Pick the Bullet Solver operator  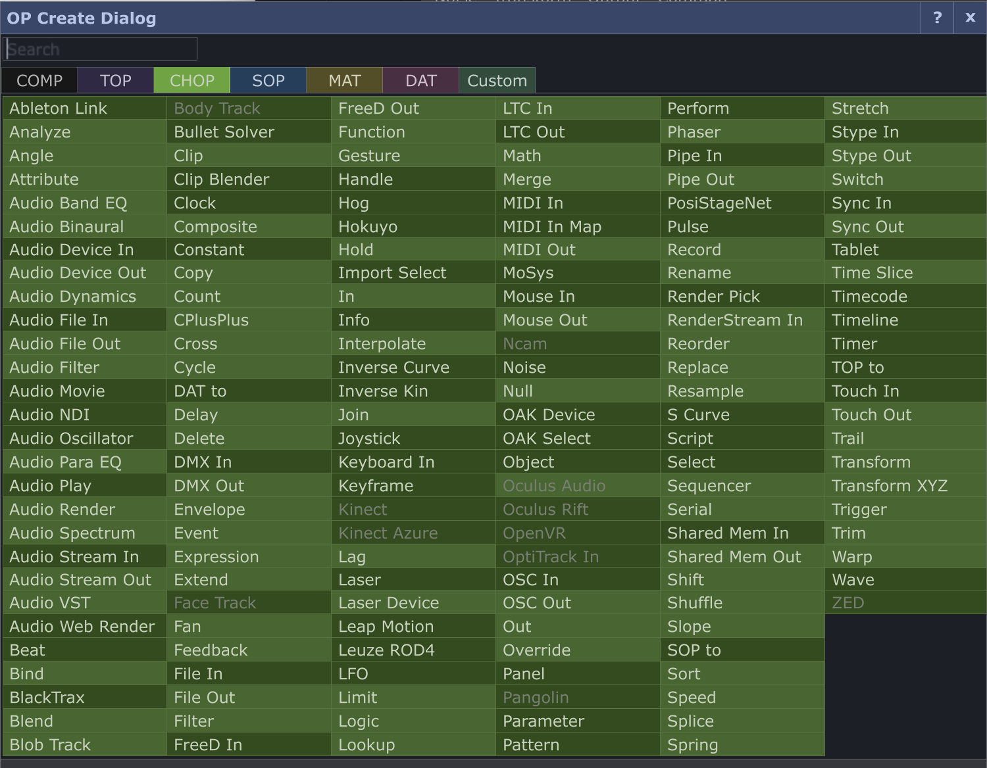[249, 132]
